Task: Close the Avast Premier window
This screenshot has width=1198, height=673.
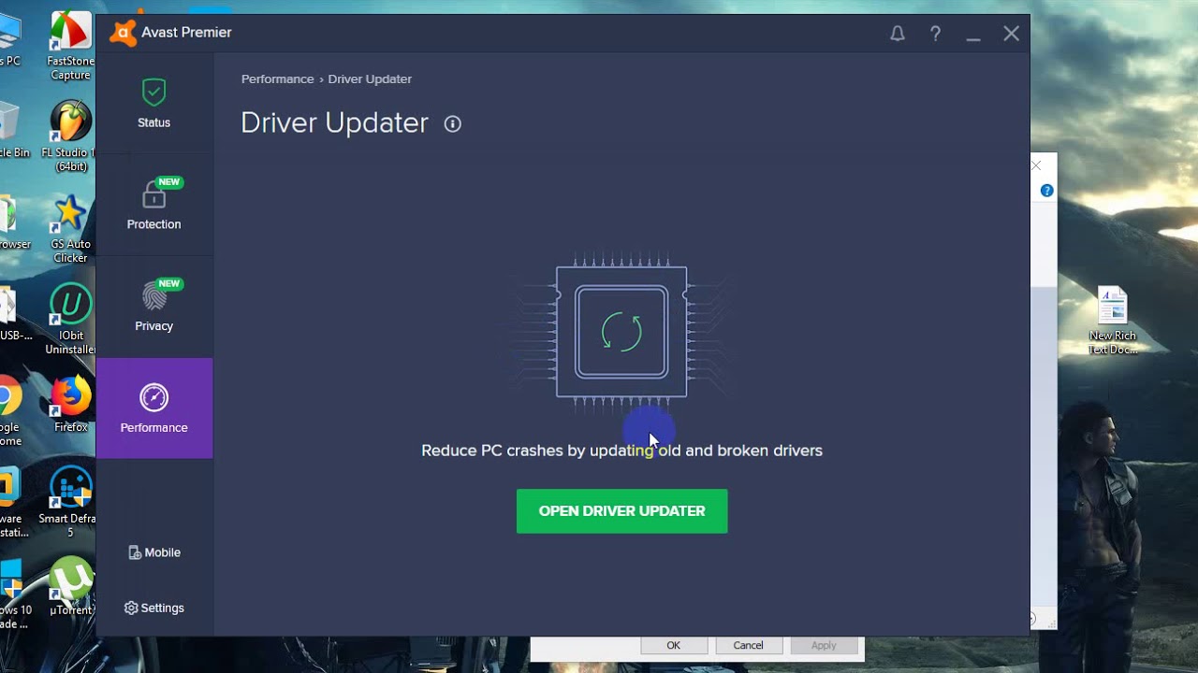Action: [x=1011, y=34]
